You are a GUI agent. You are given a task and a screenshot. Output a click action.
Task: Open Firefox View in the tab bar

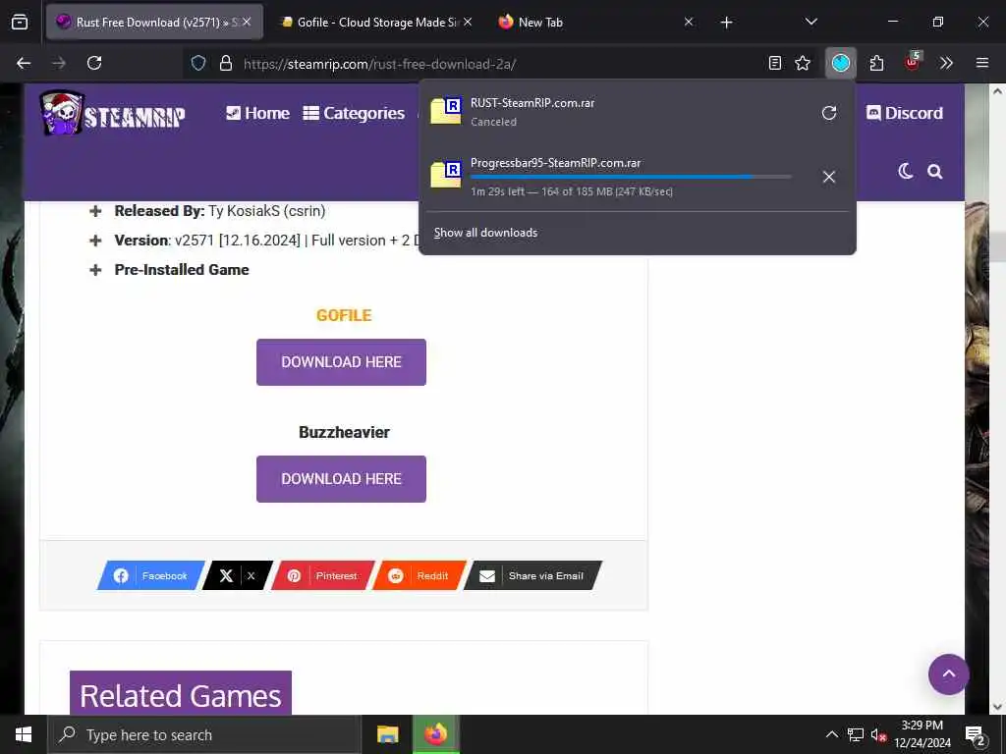(x=20, y=22)
